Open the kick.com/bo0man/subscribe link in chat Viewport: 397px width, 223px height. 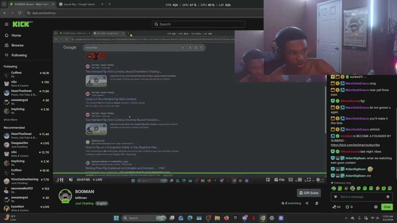coord(355,145)
